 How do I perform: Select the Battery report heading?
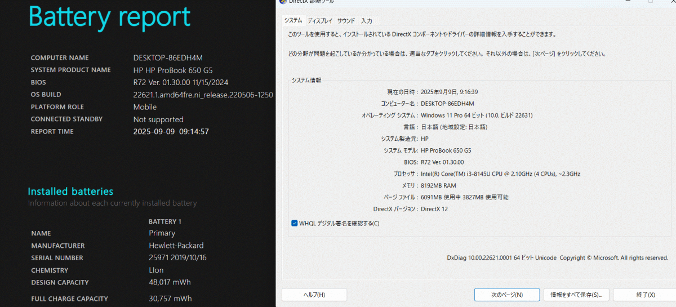pos(109,16)
